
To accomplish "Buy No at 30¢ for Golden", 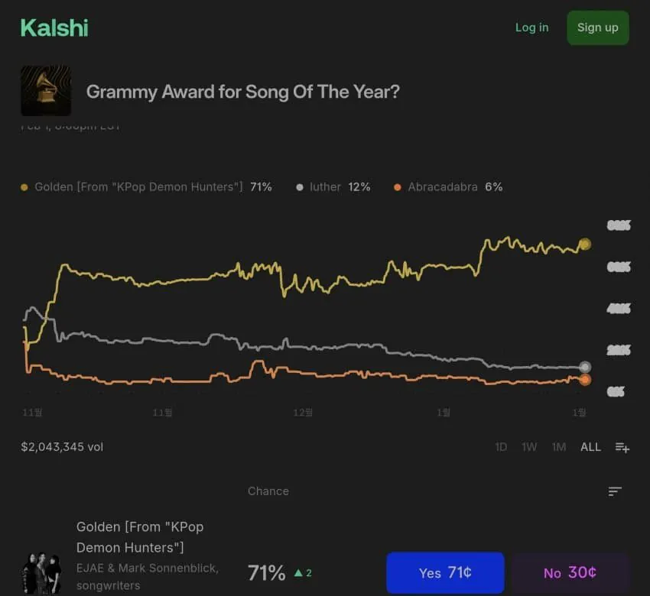I will coord(570,573).
